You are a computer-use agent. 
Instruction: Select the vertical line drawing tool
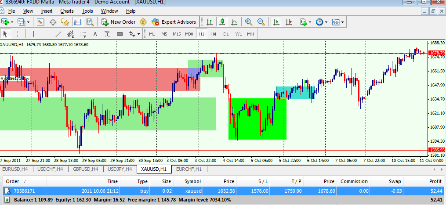pyautogui.click(x=33, y=34)
